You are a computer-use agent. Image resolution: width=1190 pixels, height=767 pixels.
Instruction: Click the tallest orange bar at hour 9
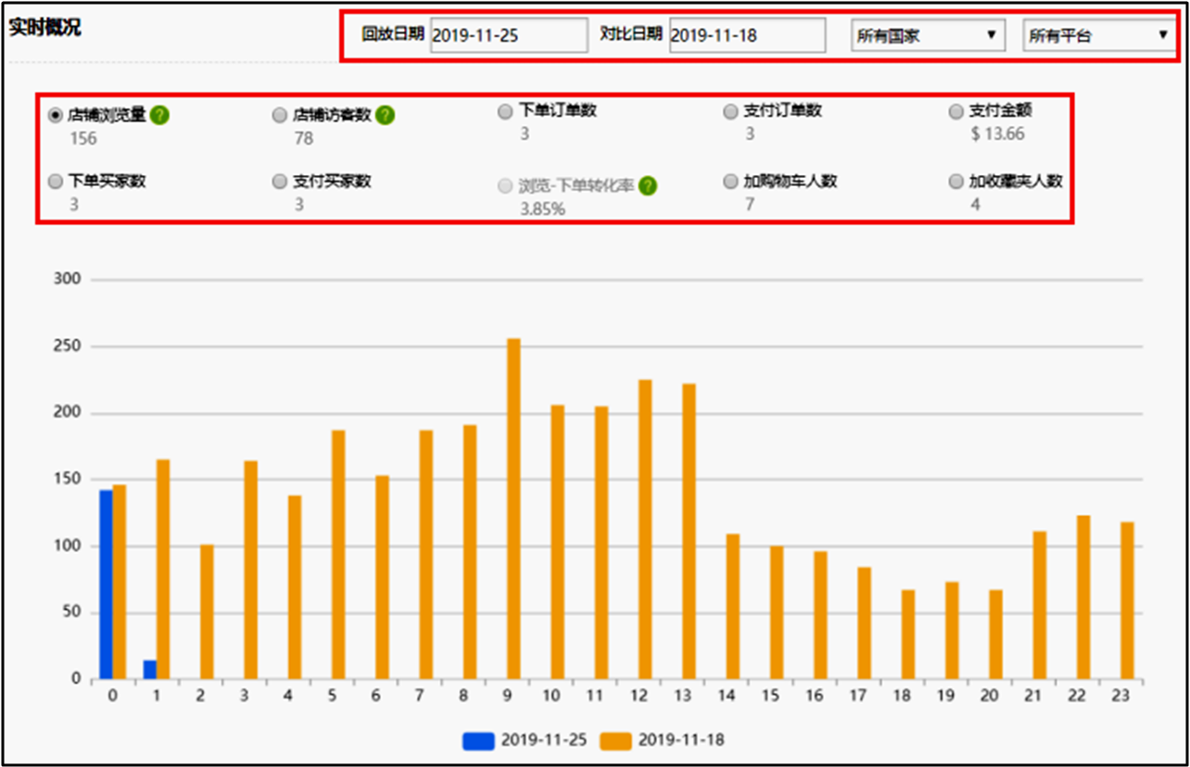pyautogui.click(x=513, y=509)
